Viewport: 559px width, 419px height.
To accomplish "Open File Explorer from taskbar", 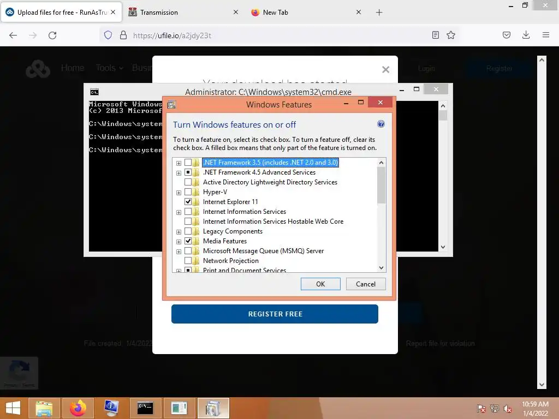I will 44,408.
